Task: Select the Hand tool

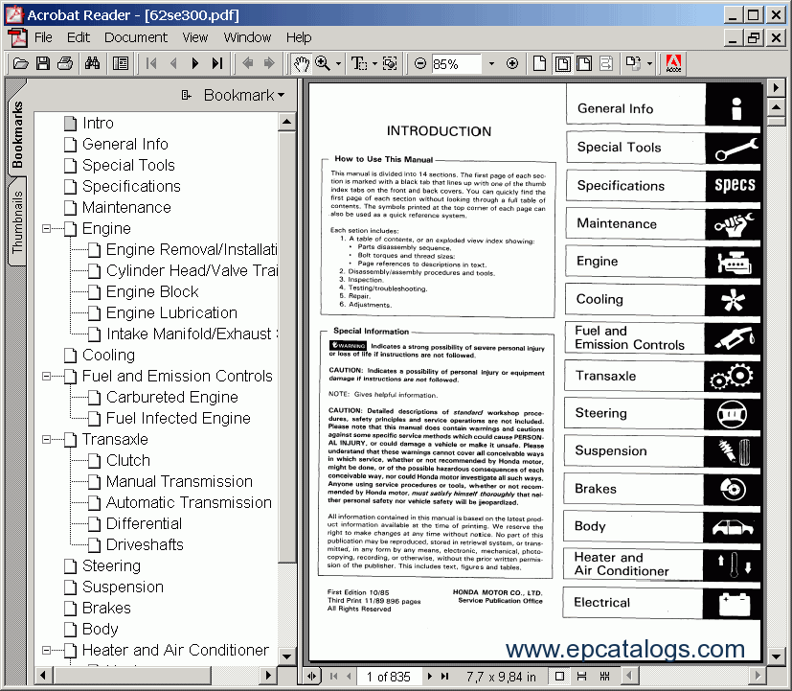Action: pyautogui.click(x=301, y=63)
